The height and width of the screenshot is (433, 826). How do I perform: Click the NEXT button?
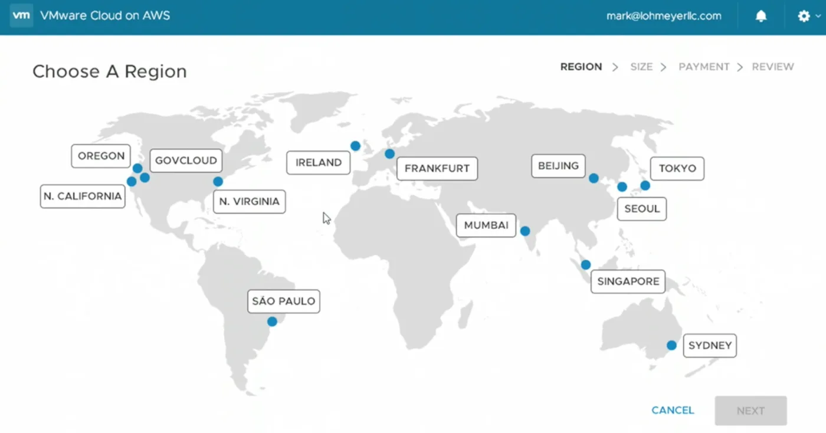tap(750, 411)
